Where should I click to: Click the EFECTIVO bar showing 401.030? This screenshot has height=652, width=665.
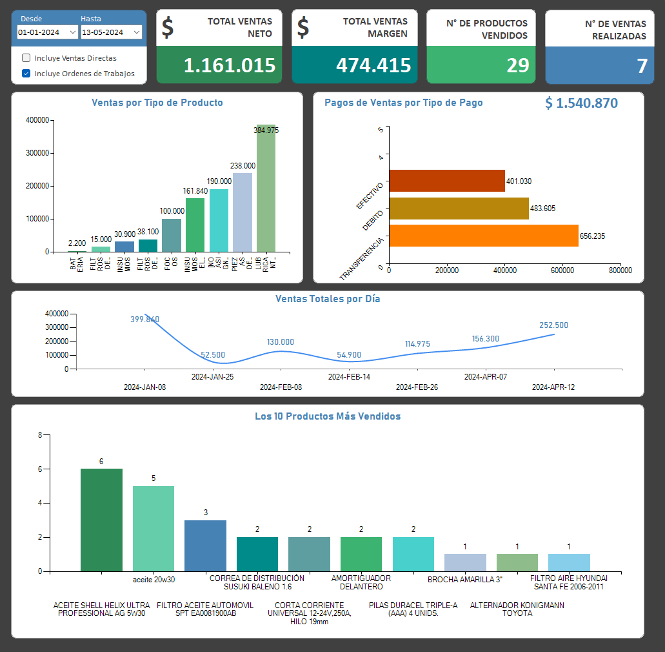pos(446,181)
